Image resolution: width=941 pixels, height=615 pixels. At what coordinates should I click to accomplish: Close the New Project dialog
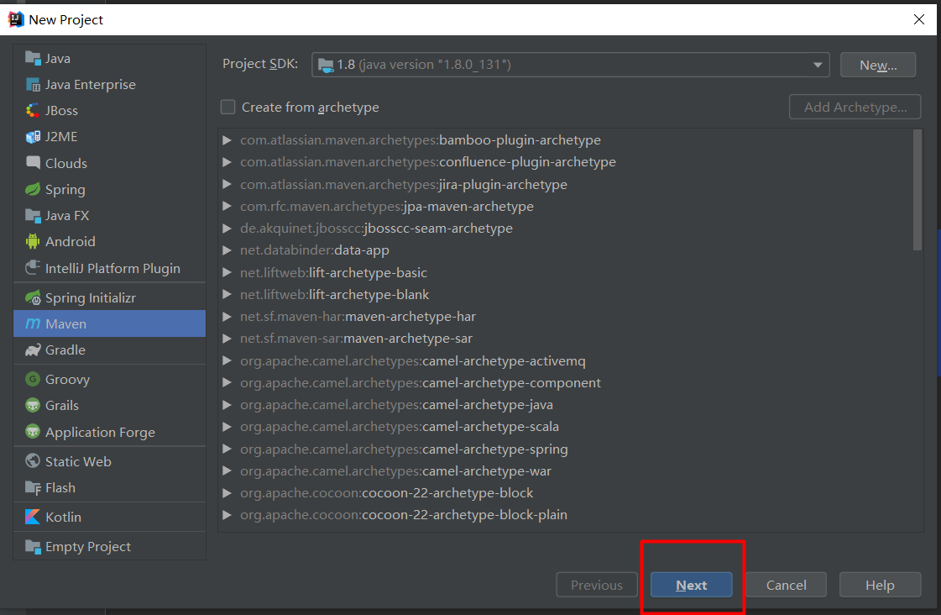919,19
